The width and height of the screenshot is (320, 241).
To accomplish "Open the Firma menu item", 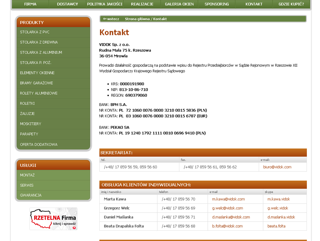I will pos(30,4).
